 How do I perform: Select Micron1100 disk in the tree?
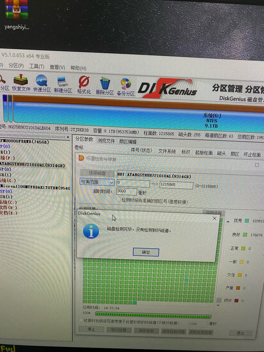(x=35, y=187)
